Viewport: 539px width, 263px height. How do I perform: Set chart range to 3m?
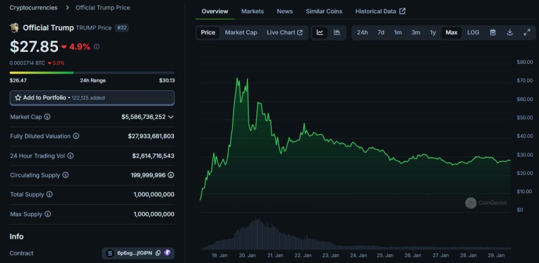[x=416, y=33]
